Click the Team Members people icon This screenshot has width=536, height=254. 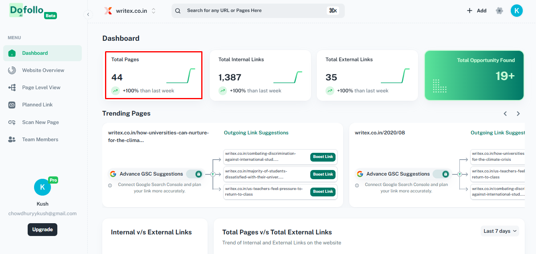point(12,140)
